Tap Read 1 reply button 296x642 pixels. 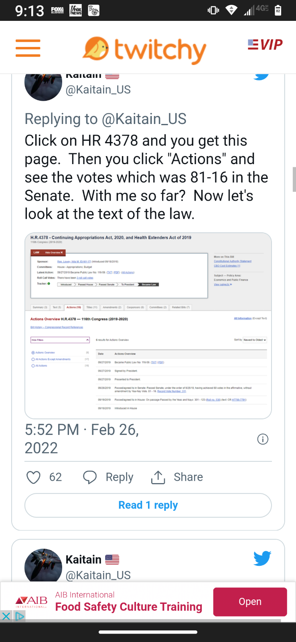(x=148, y=505)
